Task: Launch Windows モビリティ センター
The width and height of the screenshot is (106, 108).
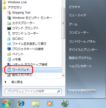Action: 29,18
